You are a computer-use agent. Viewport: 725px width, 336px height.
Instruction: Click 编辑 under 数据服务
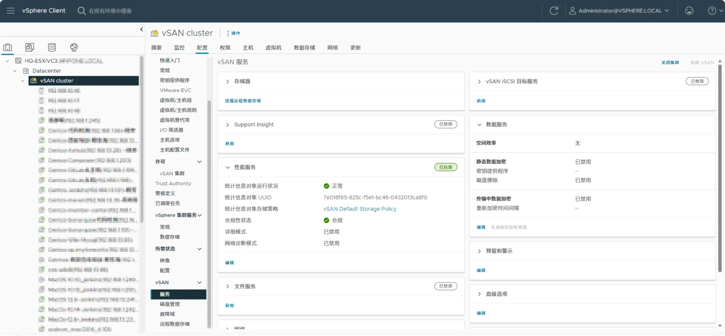pos(481,227)
